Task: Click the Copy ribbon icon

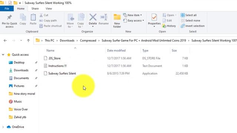Action: coord(23,17)
